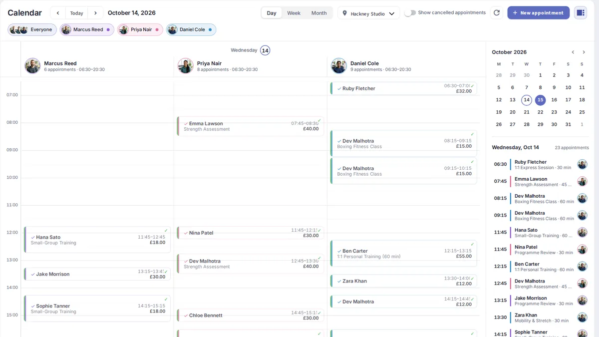Click the avatar beside Emma Lawson in agenda
Viewport: 599px width, 337px height.
(x=583, y=181)
